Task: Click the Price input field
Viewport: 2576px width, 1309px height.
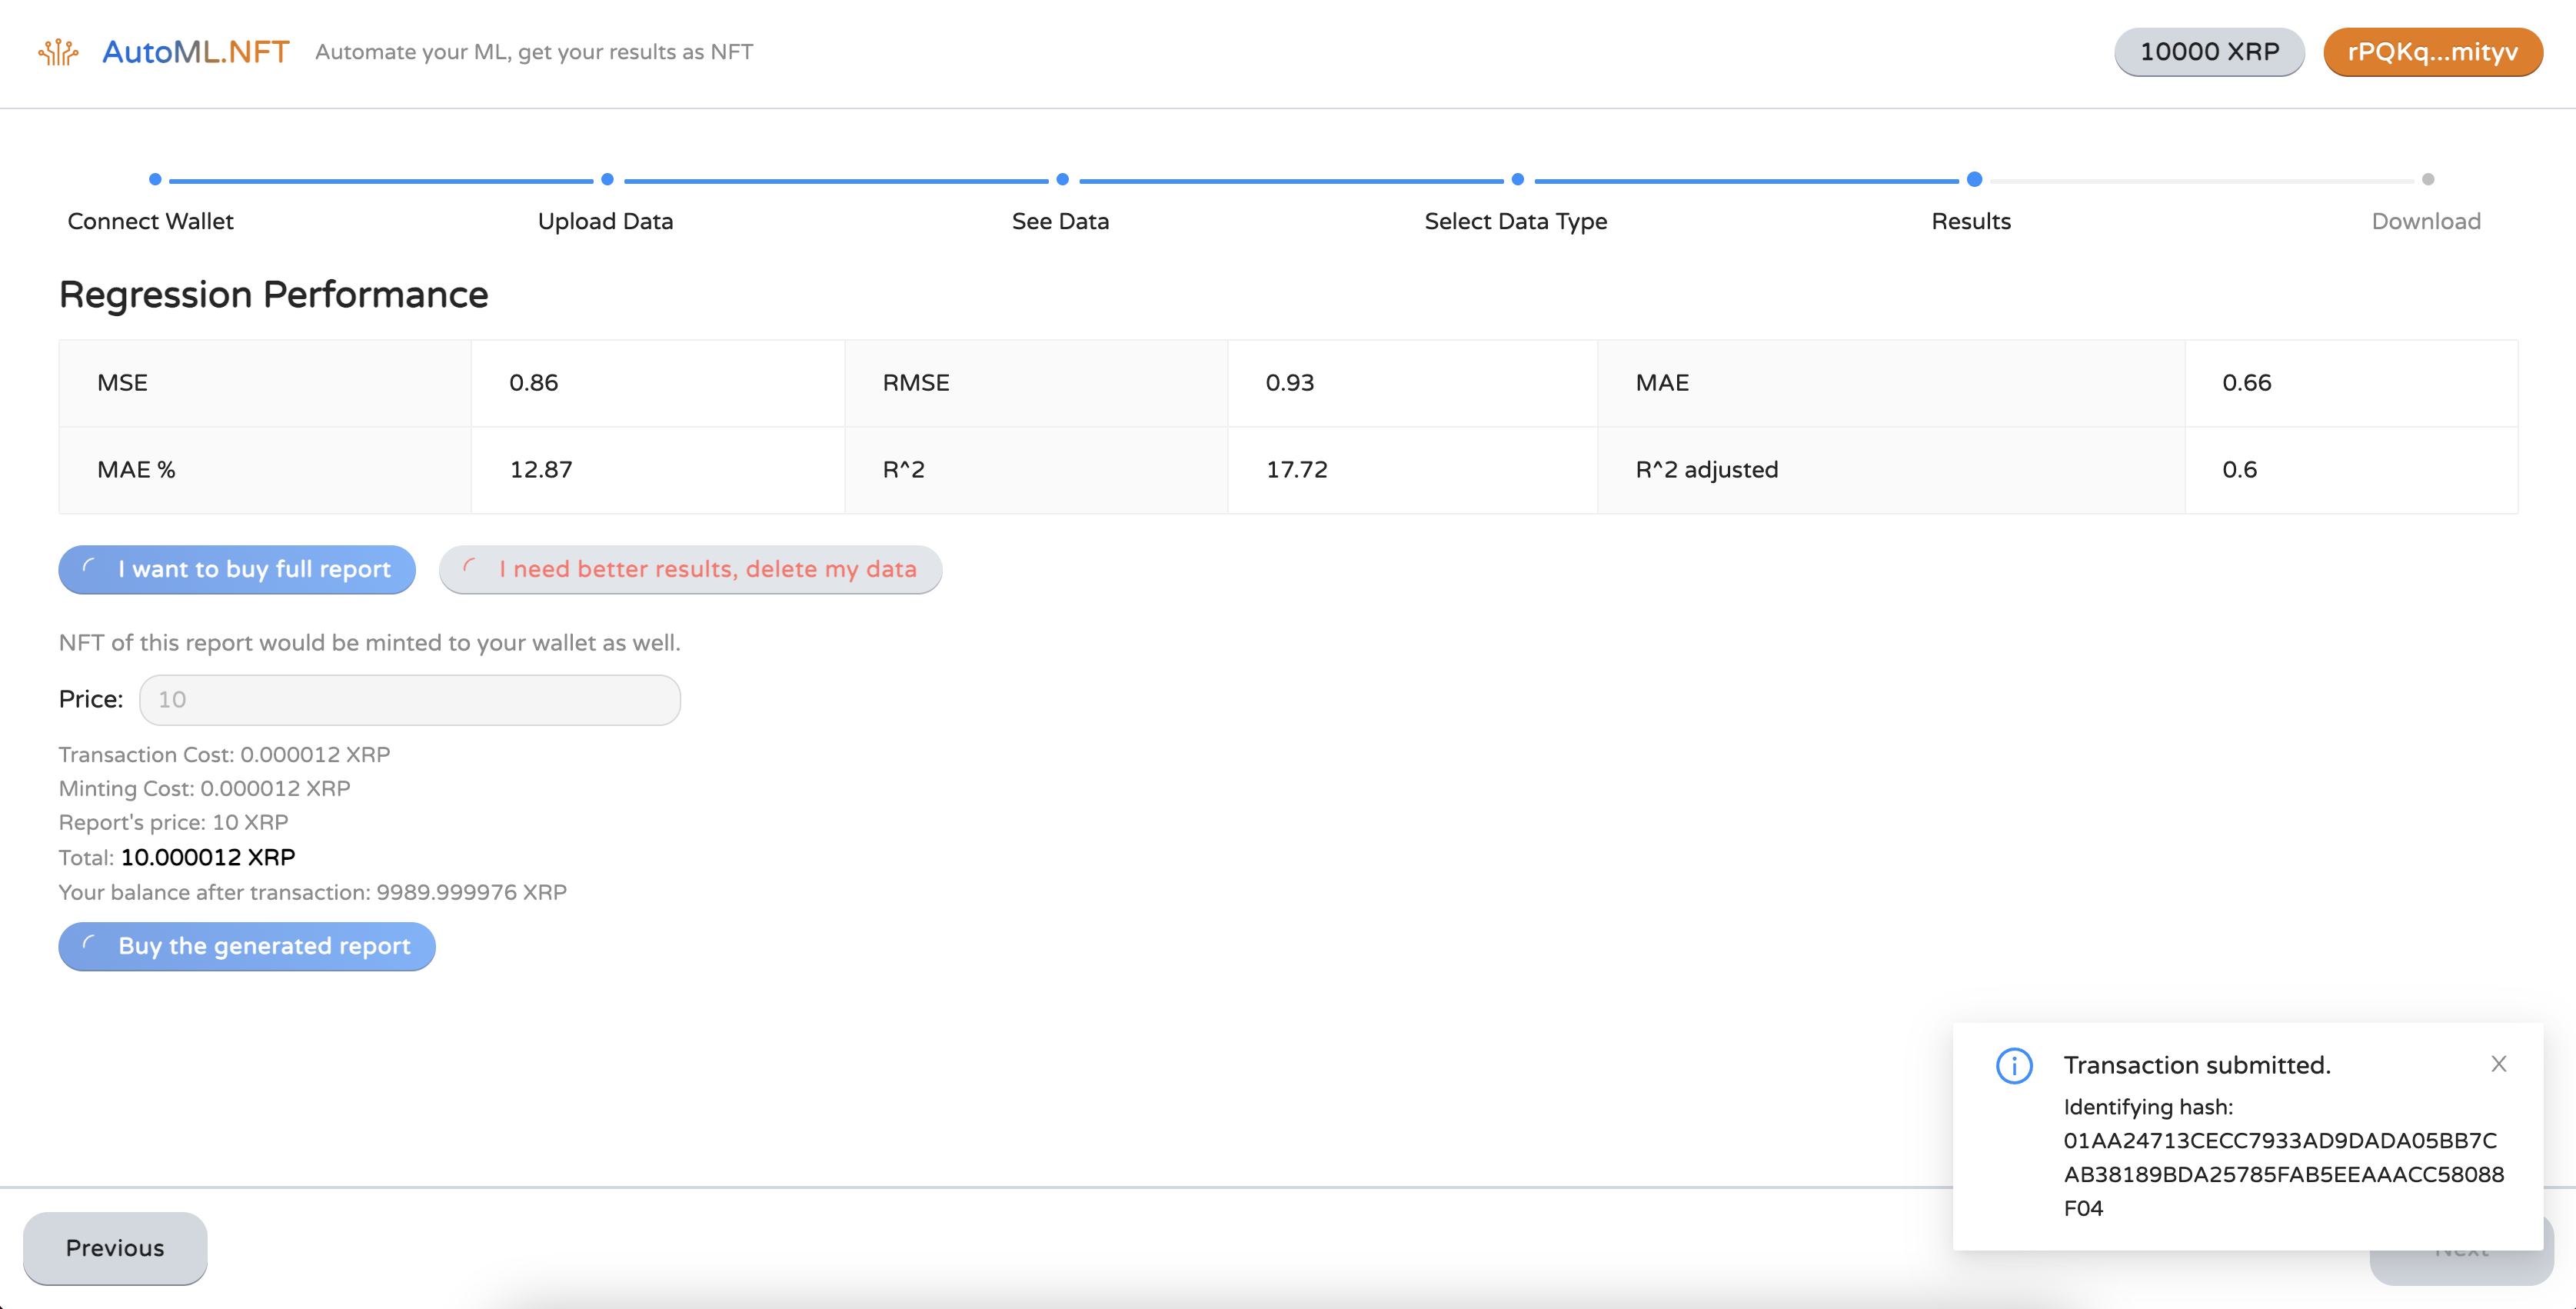Action: pos(410,699)
